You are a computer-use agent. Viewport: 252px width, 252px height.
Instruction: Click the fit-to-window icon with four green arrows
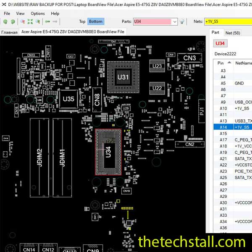(30, 21)
